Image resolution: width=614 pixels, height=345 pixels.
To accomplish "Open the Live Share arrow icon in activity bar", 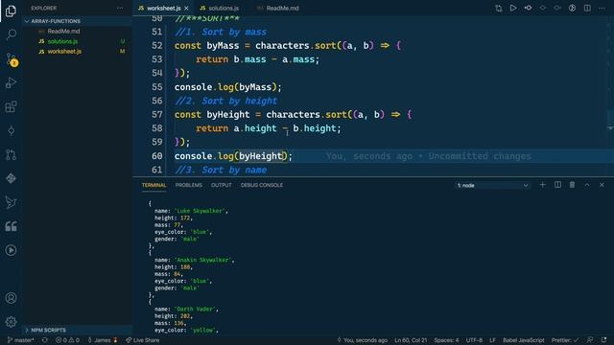I will 11,202.
